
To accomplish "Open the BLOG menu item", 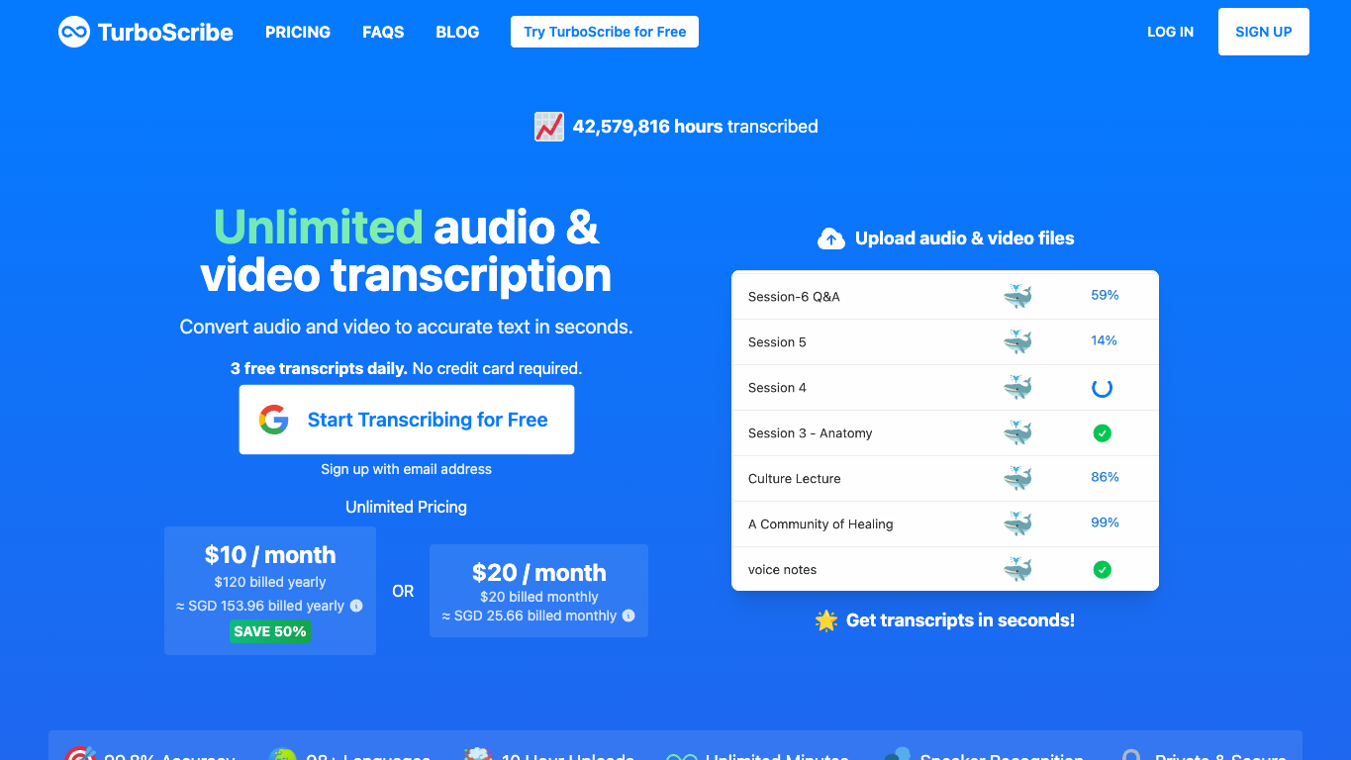I will coord(457,32).
